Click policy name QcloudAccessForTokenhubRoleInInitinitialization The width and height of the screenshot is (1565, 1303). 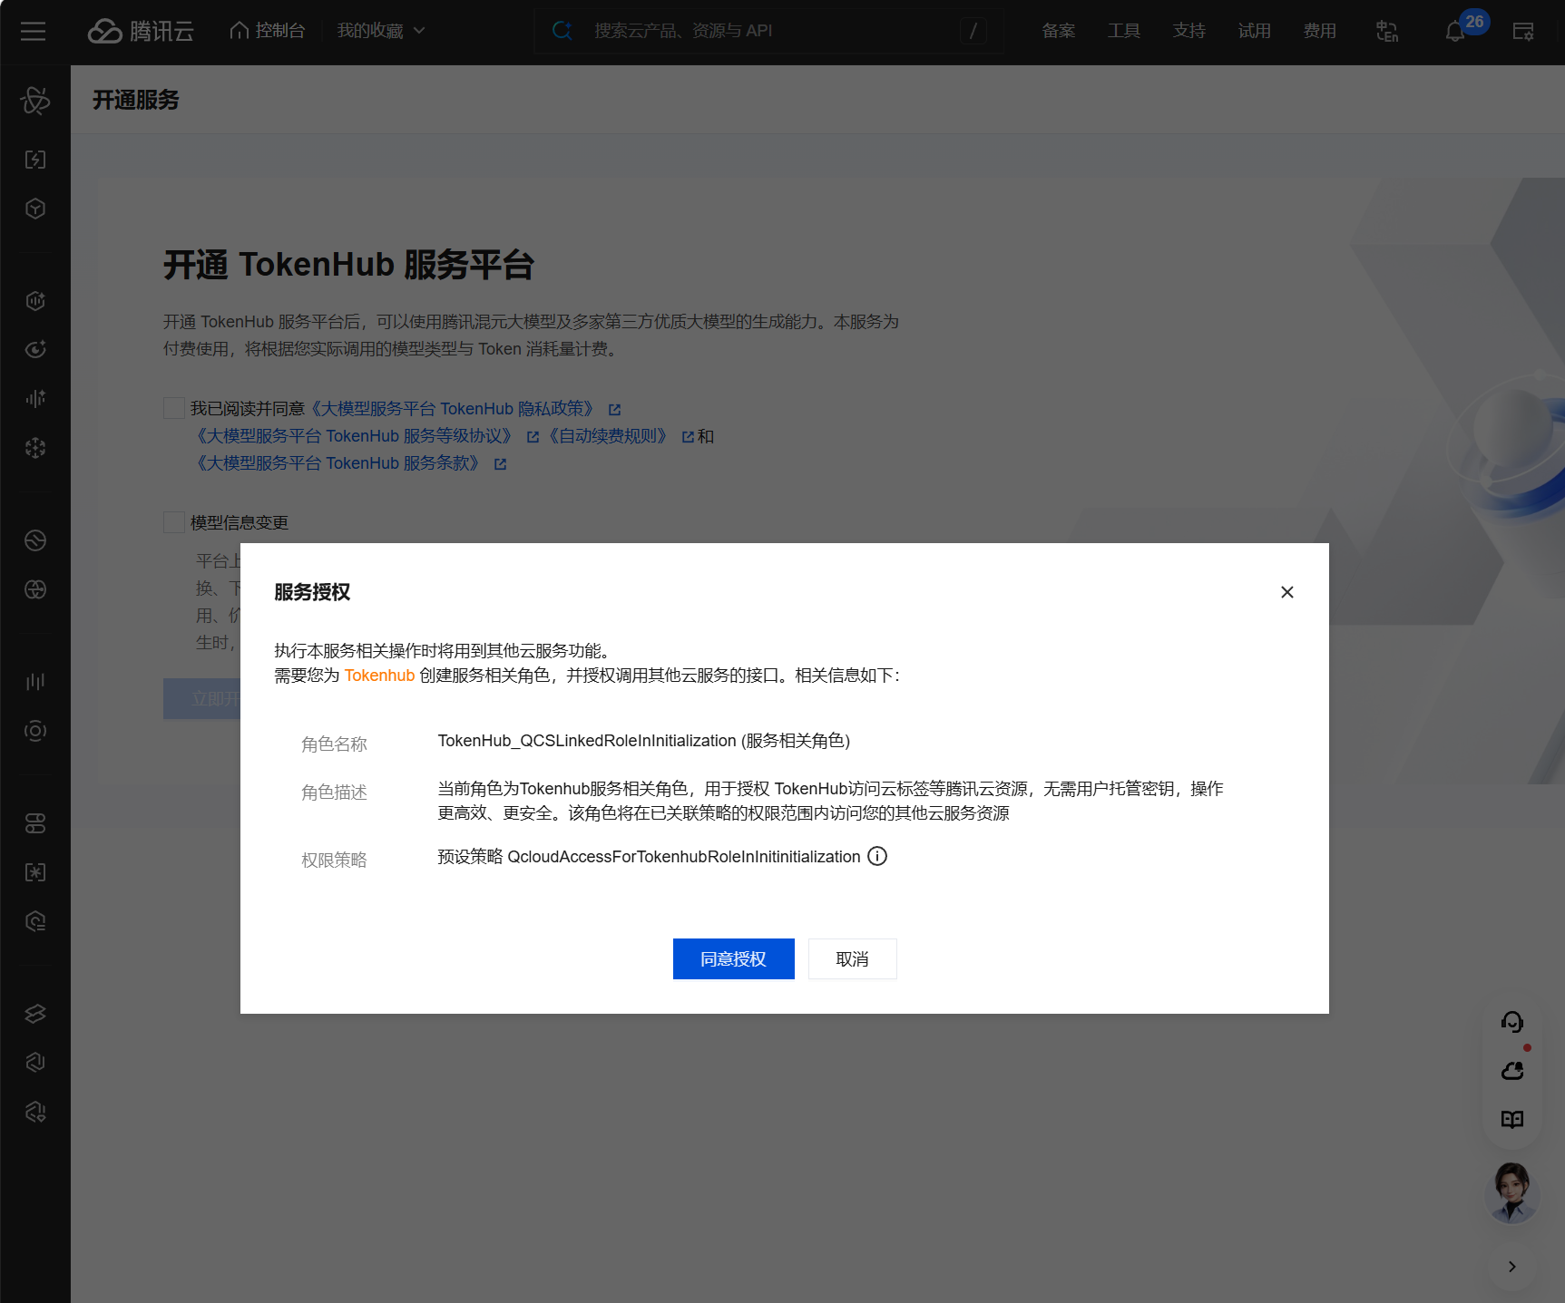tap(684, 857)
